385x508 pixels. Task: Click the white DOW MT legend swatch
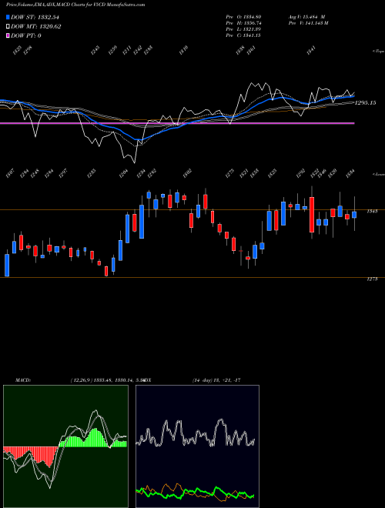8,27
